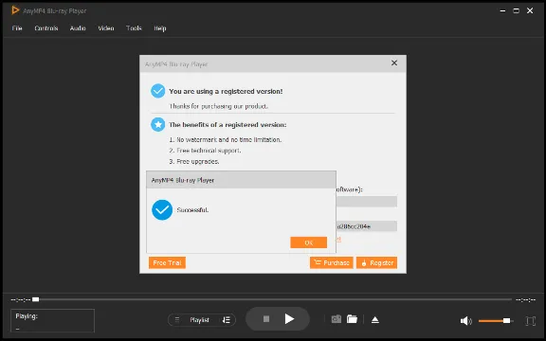Click the Purchase button
The image size is (546, 341).
(332, 262)
